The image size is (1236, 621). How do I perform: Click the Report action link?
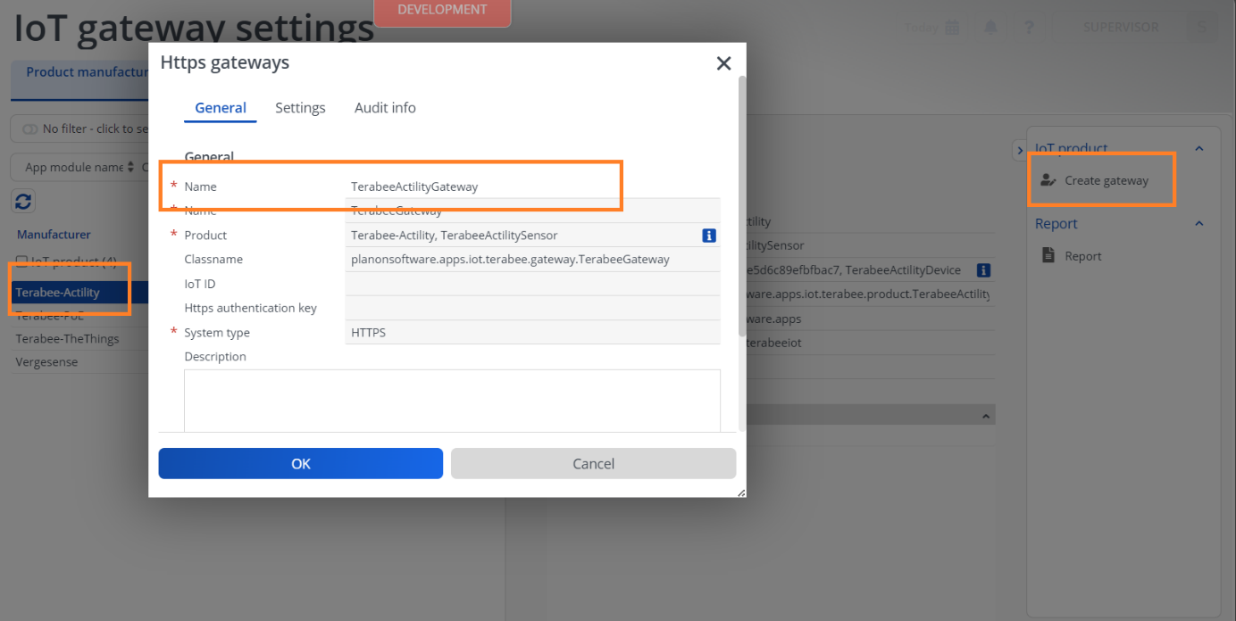(1083, 256)
